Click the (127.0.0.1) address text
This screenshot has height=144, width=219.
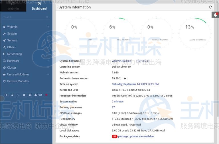click(x=143, y=61)
